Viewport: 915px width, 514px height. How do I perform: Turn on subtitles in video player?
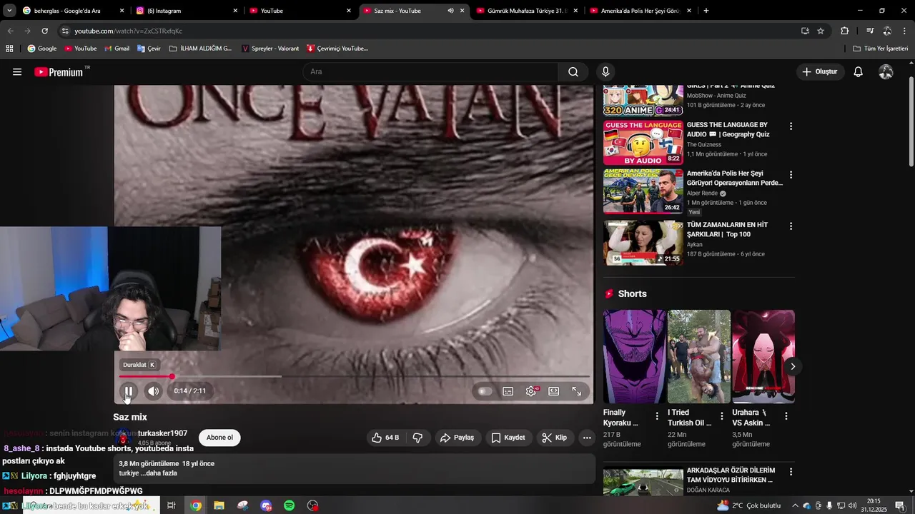[508, 391]
